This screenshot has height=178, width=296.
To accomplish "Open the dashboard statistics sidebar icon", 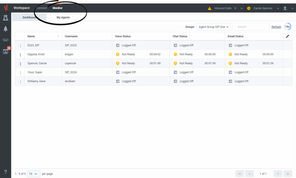I will tap(6, 51).
